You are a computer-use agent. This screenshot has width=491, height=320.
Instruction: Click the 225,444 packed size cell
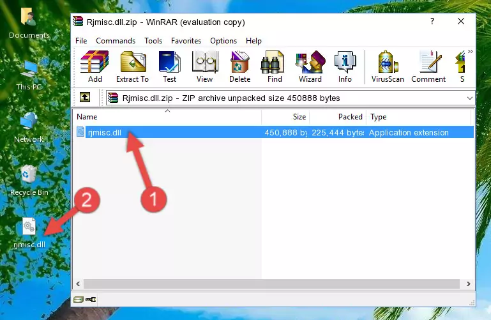click(338, 132)
